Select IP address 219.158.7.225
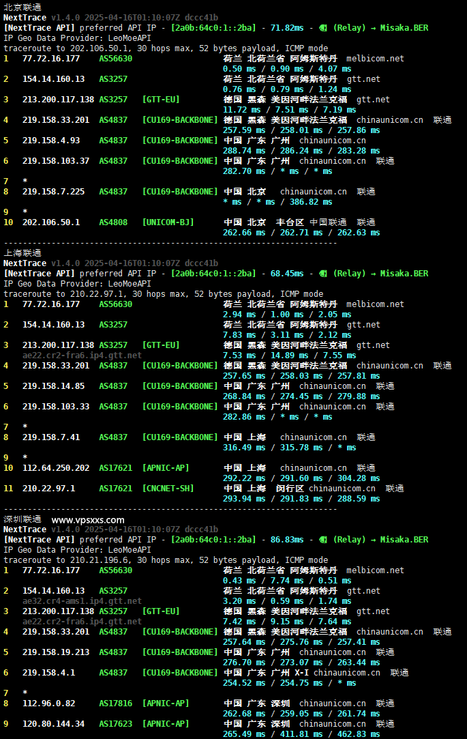Screen dimensions: 467x739 click(x=53, y=191)
